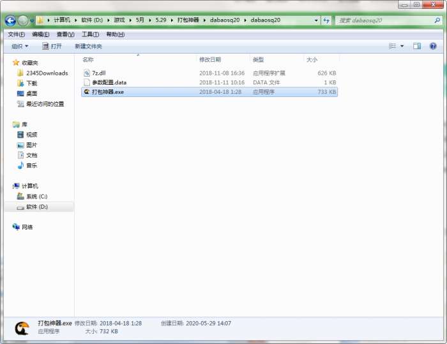
Task: Open 下载 in the favorites list
Action: coord(32,83)
